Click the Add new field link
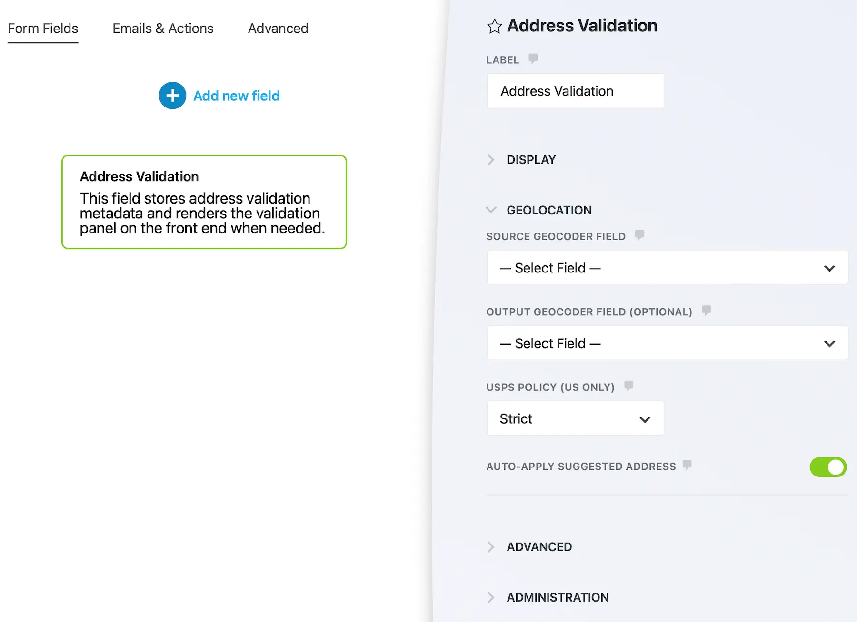This screenshot has height=622, width=857. click(237, 96)
